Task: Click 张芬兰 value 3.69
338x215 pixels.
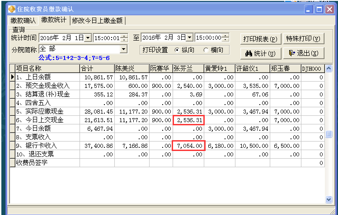Action: [x=188, y=94]
